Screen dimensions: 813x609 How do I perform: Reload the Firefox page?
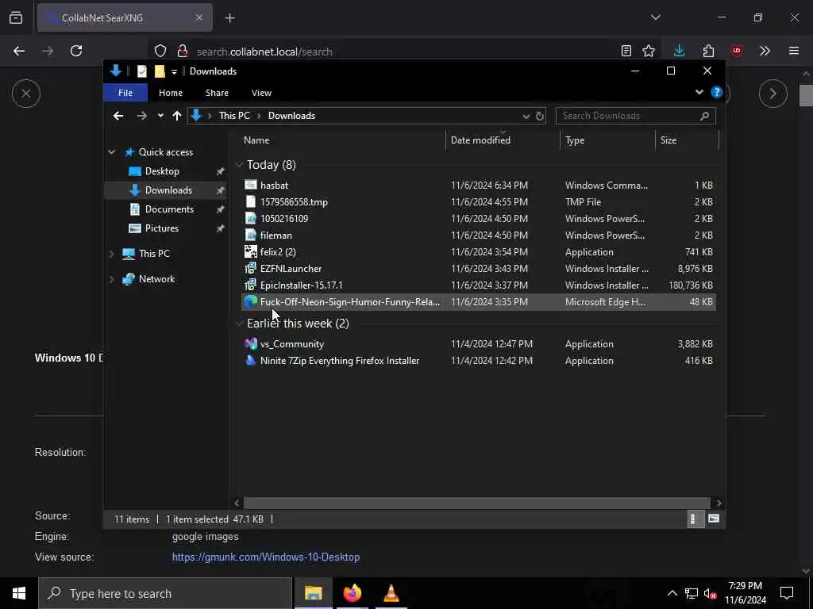76,51
